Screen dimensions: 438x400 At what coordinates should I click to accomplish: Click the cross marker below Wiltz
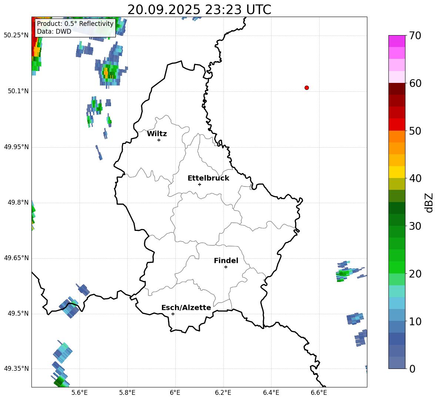(159, 140)
